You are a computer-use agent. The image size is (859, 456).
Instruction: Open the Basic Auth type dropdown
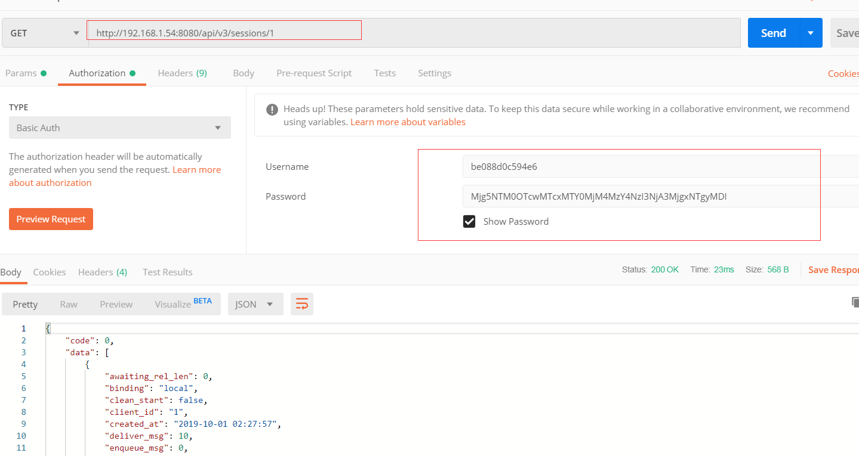[119, 128]
